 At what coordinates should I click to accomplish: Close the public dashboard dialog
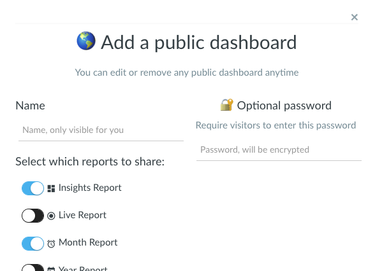click(355, 17)
